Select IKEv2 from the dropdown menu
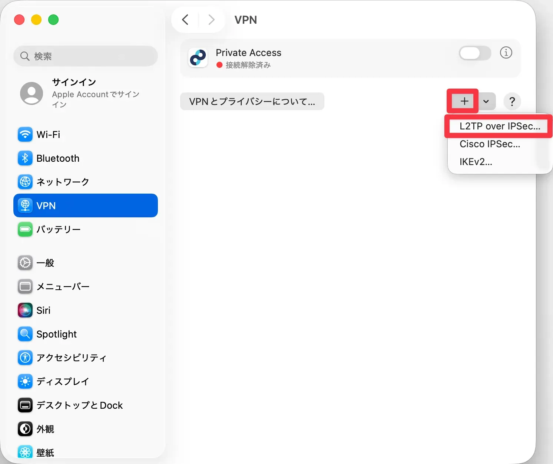 point(476,162)
